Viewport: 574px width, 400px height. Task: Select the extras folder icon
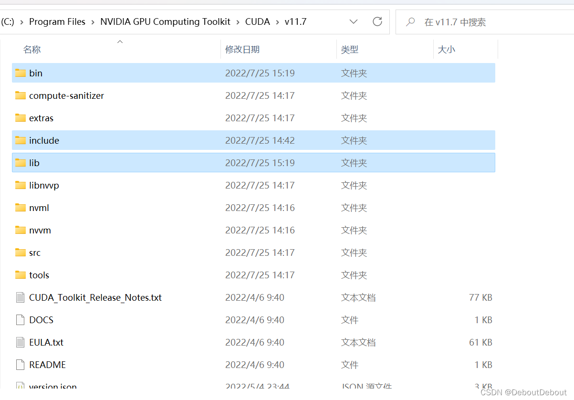coord(20,118)
